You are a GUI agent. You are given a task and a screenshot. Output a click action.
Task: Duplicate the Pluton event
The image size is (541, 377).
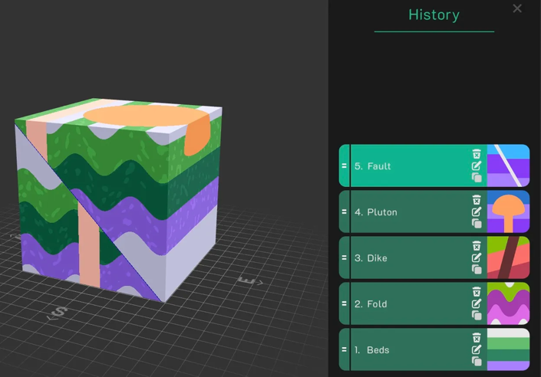477,224
